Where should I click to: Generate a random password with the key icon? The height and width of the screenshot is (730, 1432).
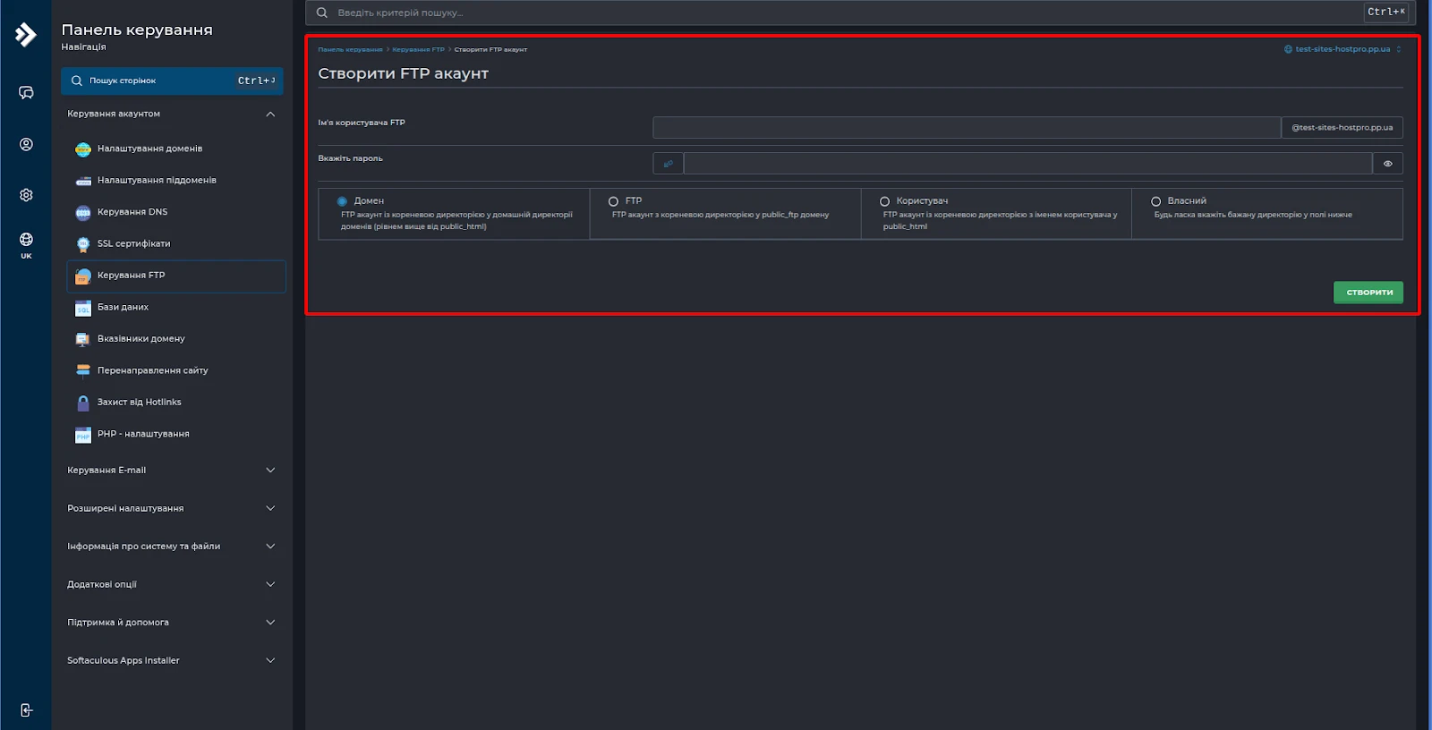[x=668, y=164]
